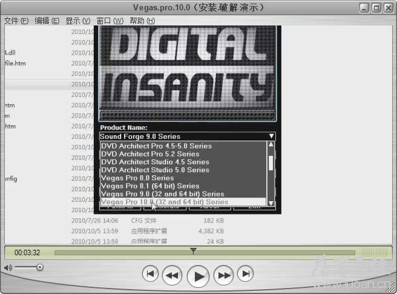Click the video progress bar track

[x=205, y=253]
